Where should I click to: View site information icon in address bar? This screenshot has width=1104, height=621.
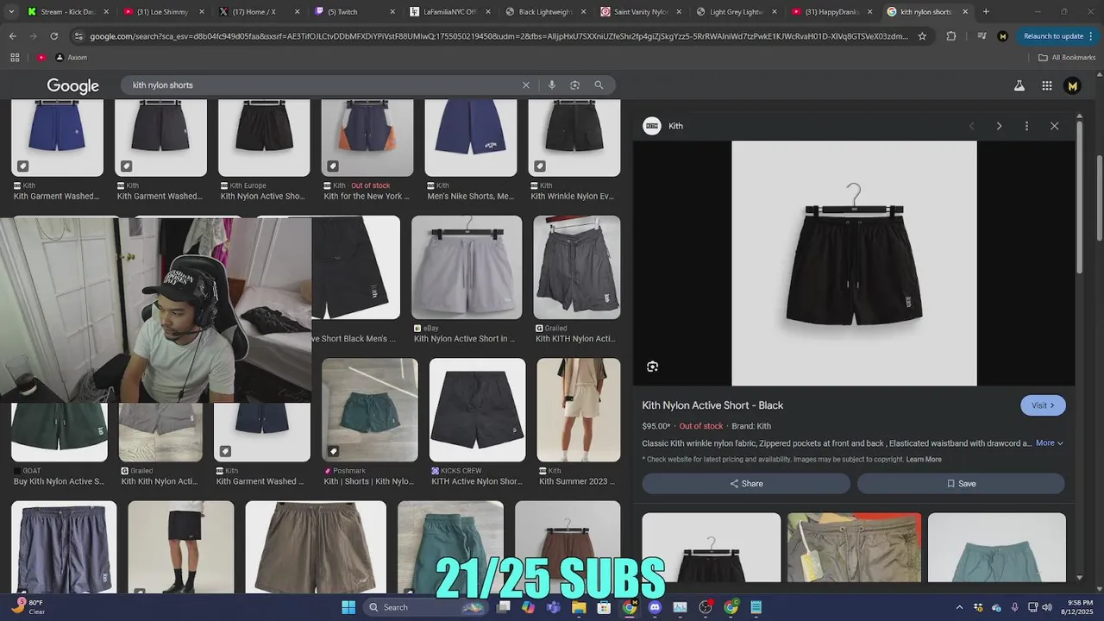coord(78,36)
